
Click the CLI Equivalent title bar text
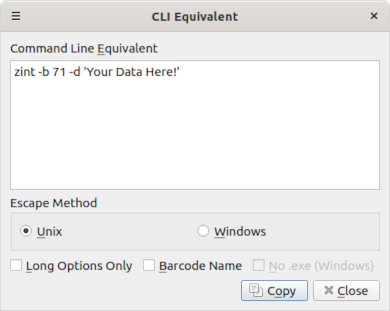[x=195, y=17]
